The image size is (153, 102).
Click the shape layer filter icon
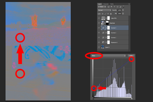(x=118, y=7)
